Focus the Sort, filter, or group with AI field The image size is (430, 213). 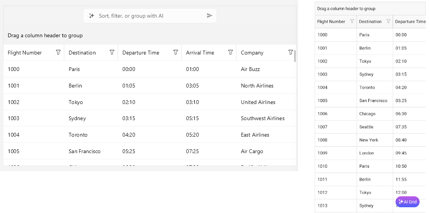point(150,16)
